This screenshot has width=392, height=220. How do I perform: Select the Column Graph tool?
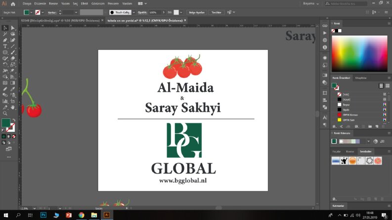click(x=5, y=101)
